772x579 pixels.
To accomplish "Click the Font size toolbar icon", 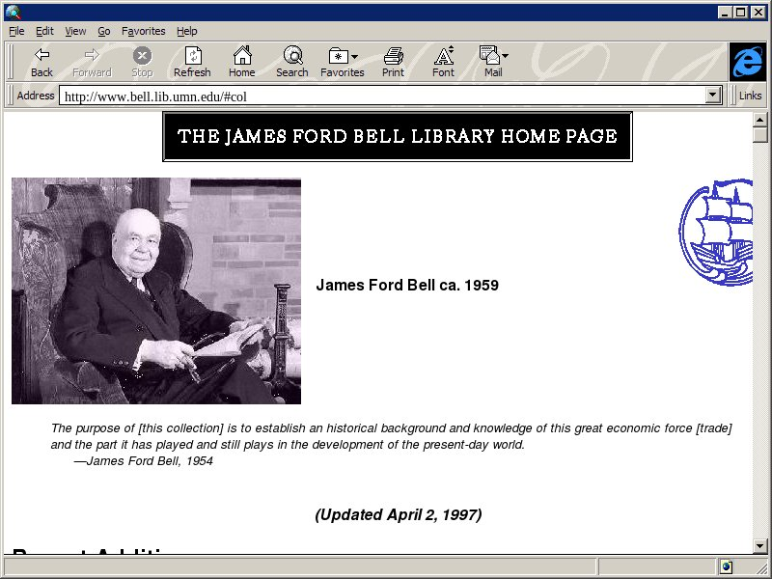I will point(443,56).
